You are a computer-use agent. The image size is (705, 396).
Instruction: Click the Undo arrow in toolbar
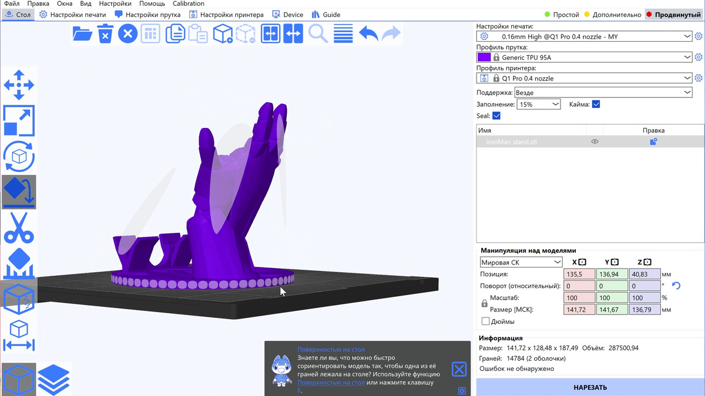pos(368,34)
